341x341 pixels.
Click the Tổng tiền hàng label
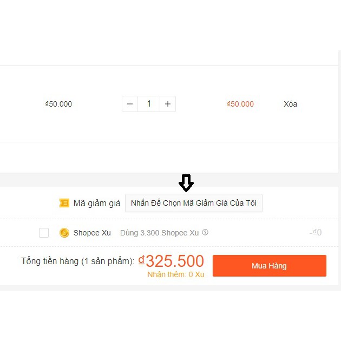[77, 261]
